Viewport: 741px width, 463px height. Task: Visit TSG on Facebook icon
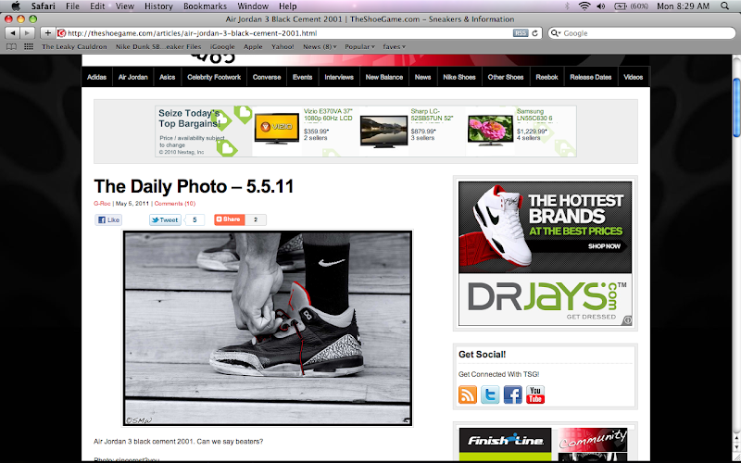point(513,394)
